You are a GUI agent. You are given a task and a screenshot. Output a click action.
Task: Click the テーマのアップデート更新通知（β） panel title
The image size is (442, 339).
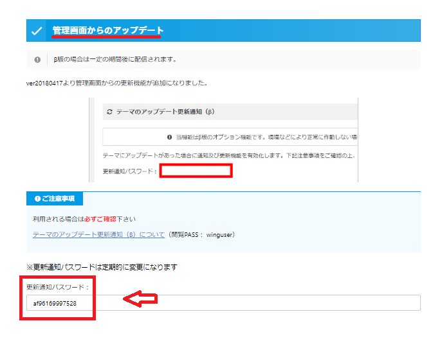pyautogui.click(x=165, y=112)
